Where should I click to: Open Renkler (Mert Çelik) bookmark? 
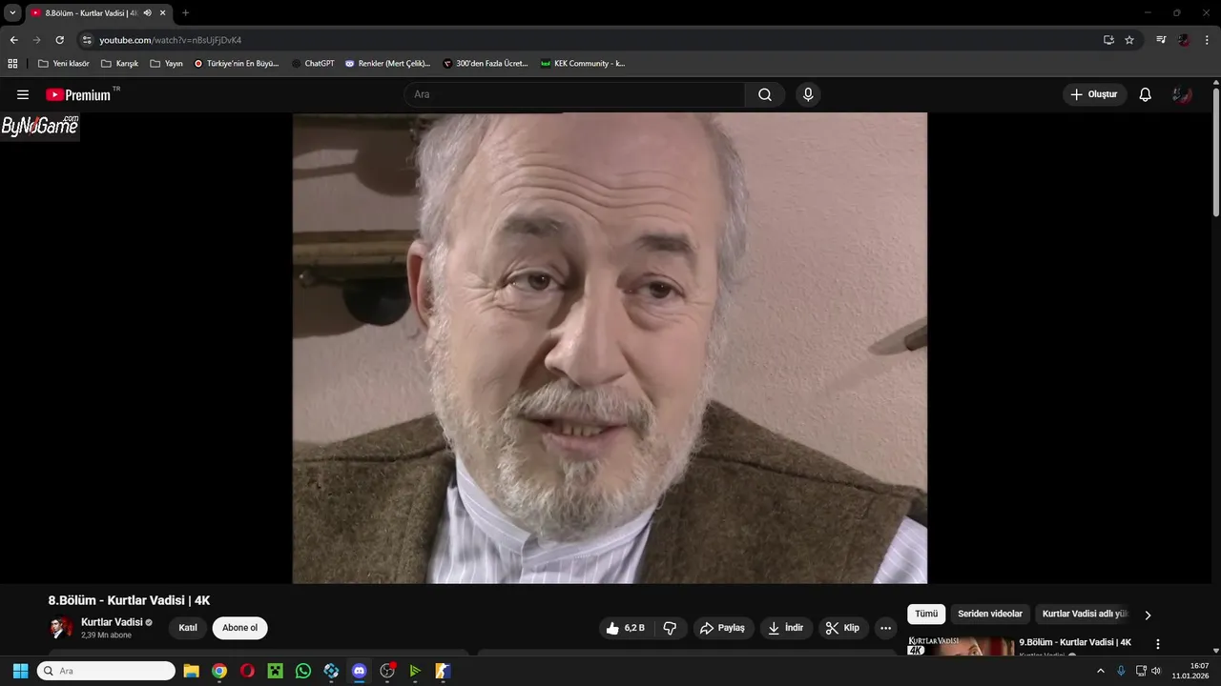click(387, 64)
